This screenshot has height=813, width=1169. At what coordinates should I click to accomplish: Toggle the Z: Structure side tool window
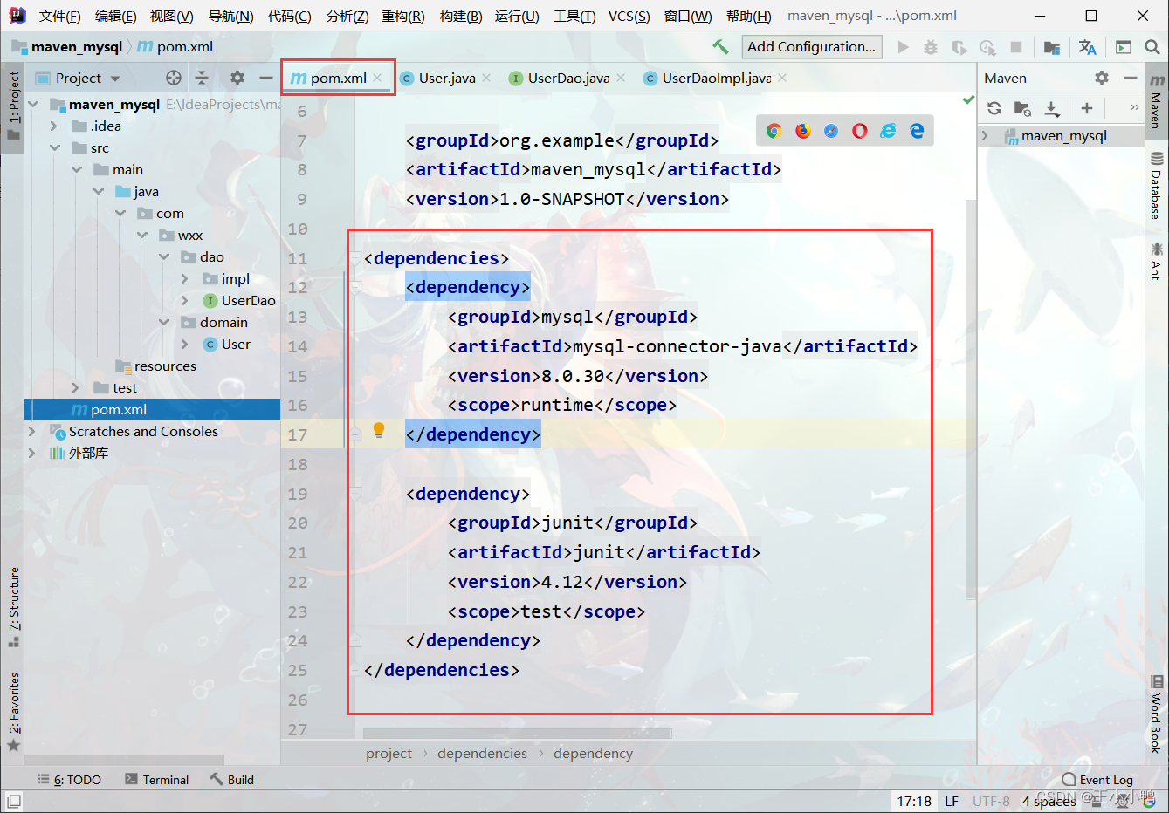[x=13, y=608]
